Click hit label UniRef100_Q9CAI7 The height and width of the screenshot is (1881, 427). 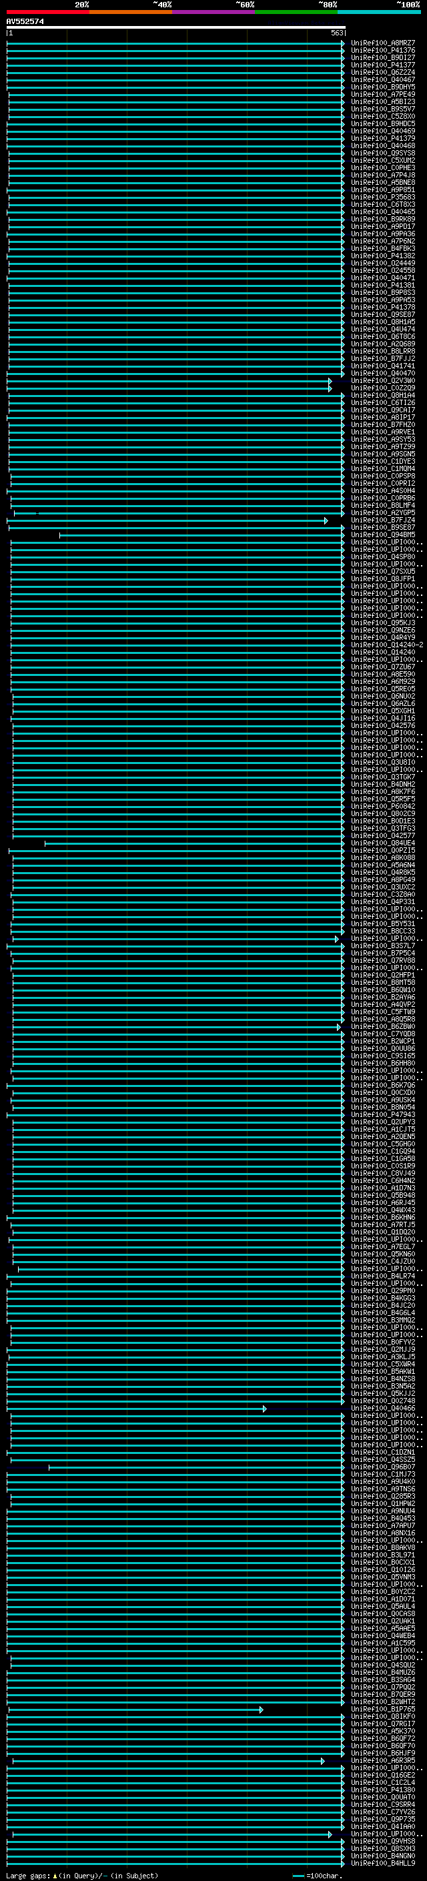pyautogui.click(x=382, y=410)
